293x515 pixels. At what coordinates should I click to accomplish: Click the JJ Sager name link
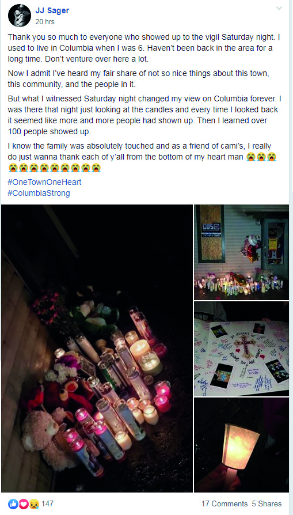click(x=52, y=10)
